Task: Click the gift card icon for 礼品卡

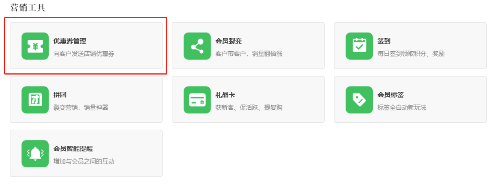Action: 197,100
